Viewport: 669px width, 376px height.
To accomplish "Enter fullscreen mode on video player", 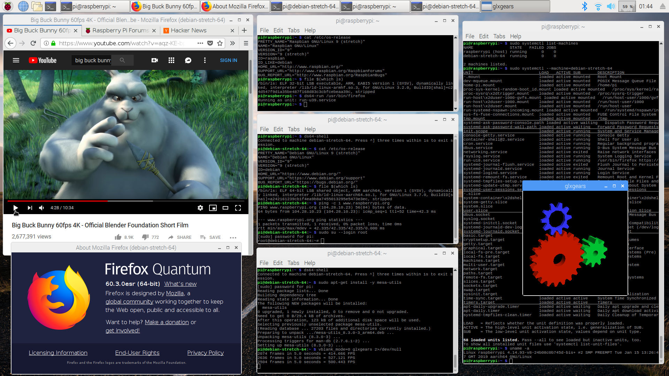I will coord(238,208).
